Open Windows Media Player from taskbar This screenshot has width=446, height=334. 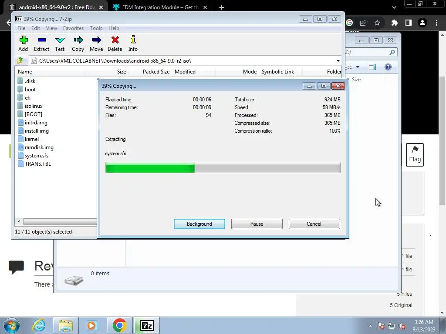92,325
